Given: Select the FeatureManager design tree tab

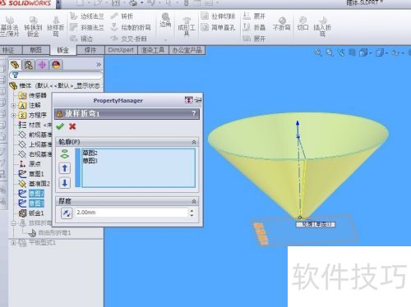Looking at the screenshot, I should pyautogui.click(x=16, y=65).
